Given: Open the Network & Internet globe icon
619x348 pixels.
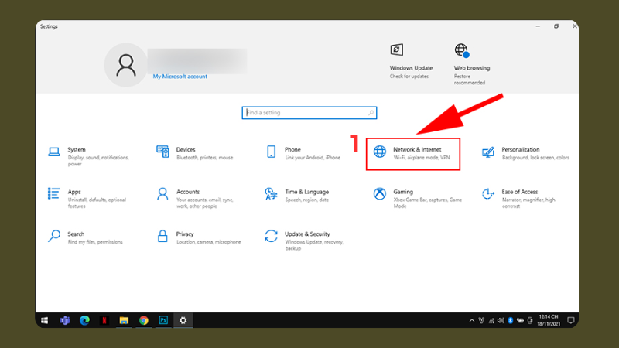Looking at the screenshot, I should 380,152.
